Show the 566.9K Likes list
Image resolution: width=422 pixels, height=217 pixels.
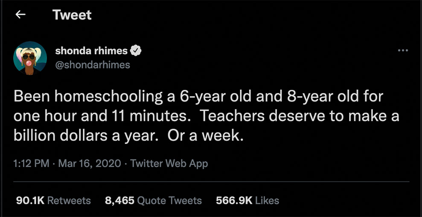point(247,200)
